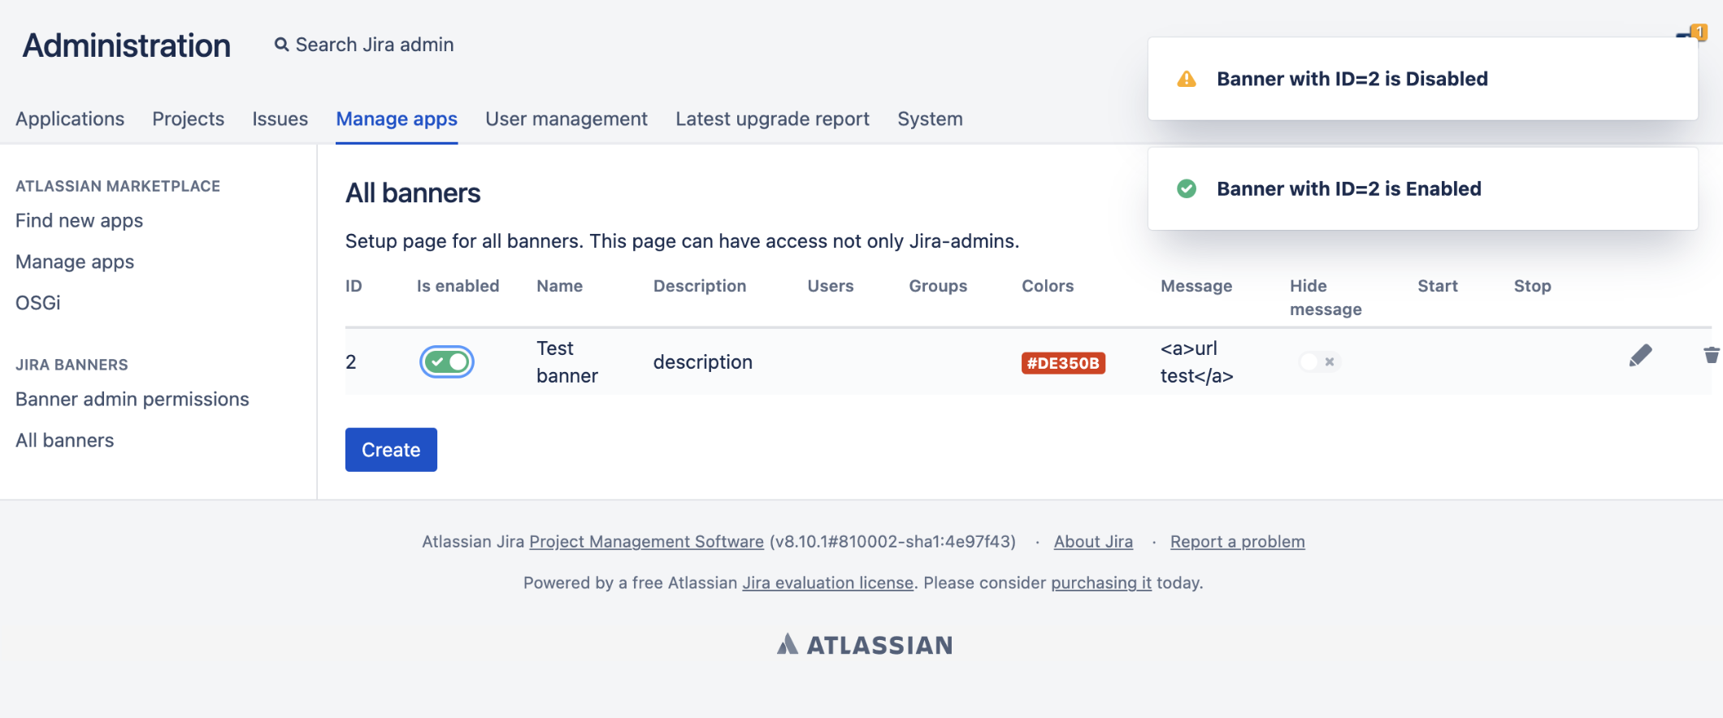Open Jira evaluation license link

click(x=827, y=583)
